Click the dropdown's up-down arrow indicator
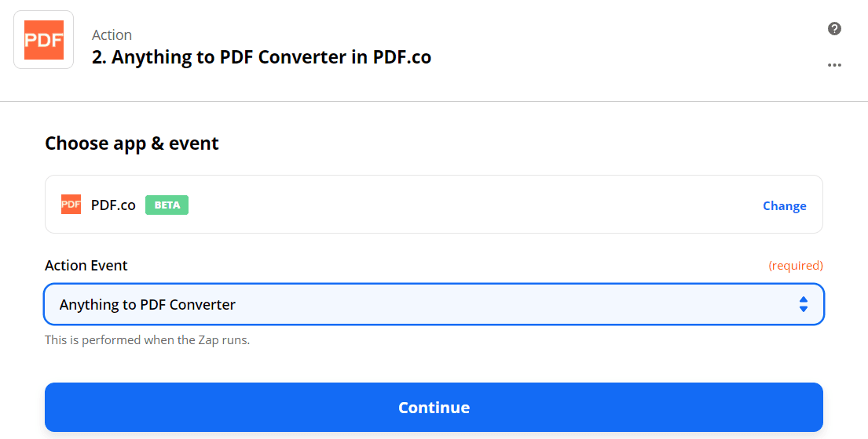 coord(803,304)
